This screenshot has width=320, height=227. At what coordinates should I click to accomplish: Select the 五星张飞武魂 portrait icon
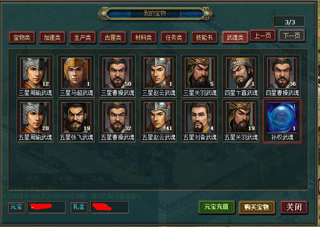[76, 117]
